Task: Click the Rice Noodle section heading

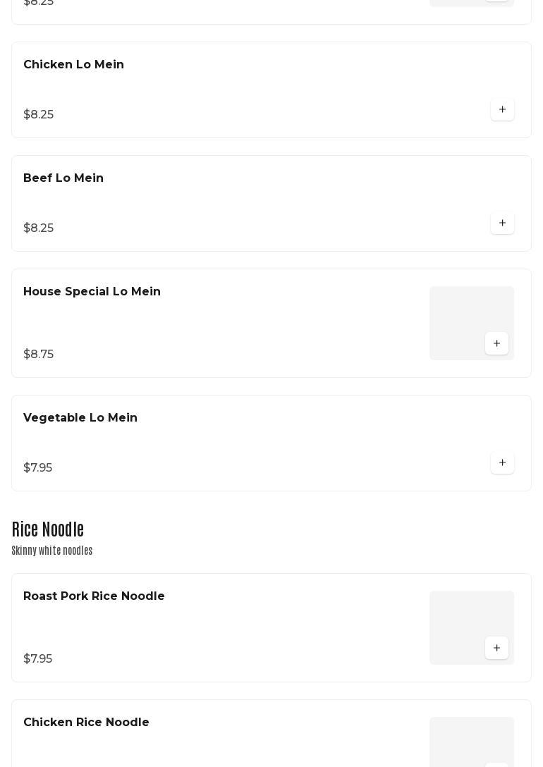Action: tap(47, 529)
